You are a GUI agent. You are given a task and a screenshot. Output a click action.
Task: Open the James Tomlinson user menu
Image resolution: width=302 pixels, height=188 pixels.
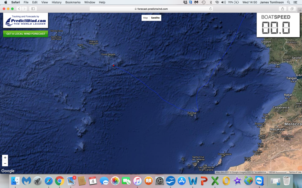tap(272, 2)
